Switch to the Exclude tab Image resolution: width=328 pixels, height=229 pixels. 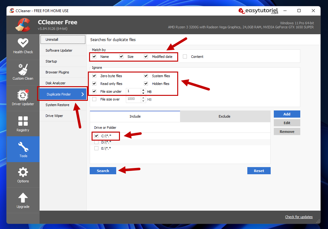click(225, 116)
